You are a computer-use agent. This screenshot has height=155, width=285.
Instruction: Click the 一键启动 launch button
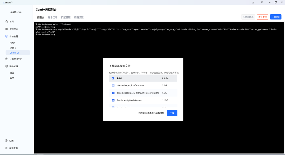click(276, 17)
